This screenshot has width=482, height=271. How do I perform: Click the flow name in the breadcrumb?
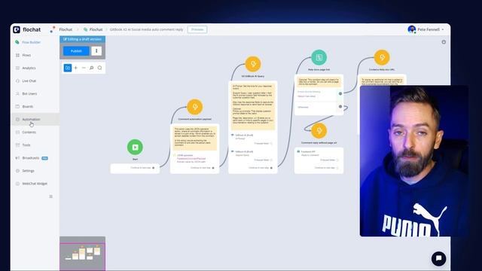click(146, 29)
